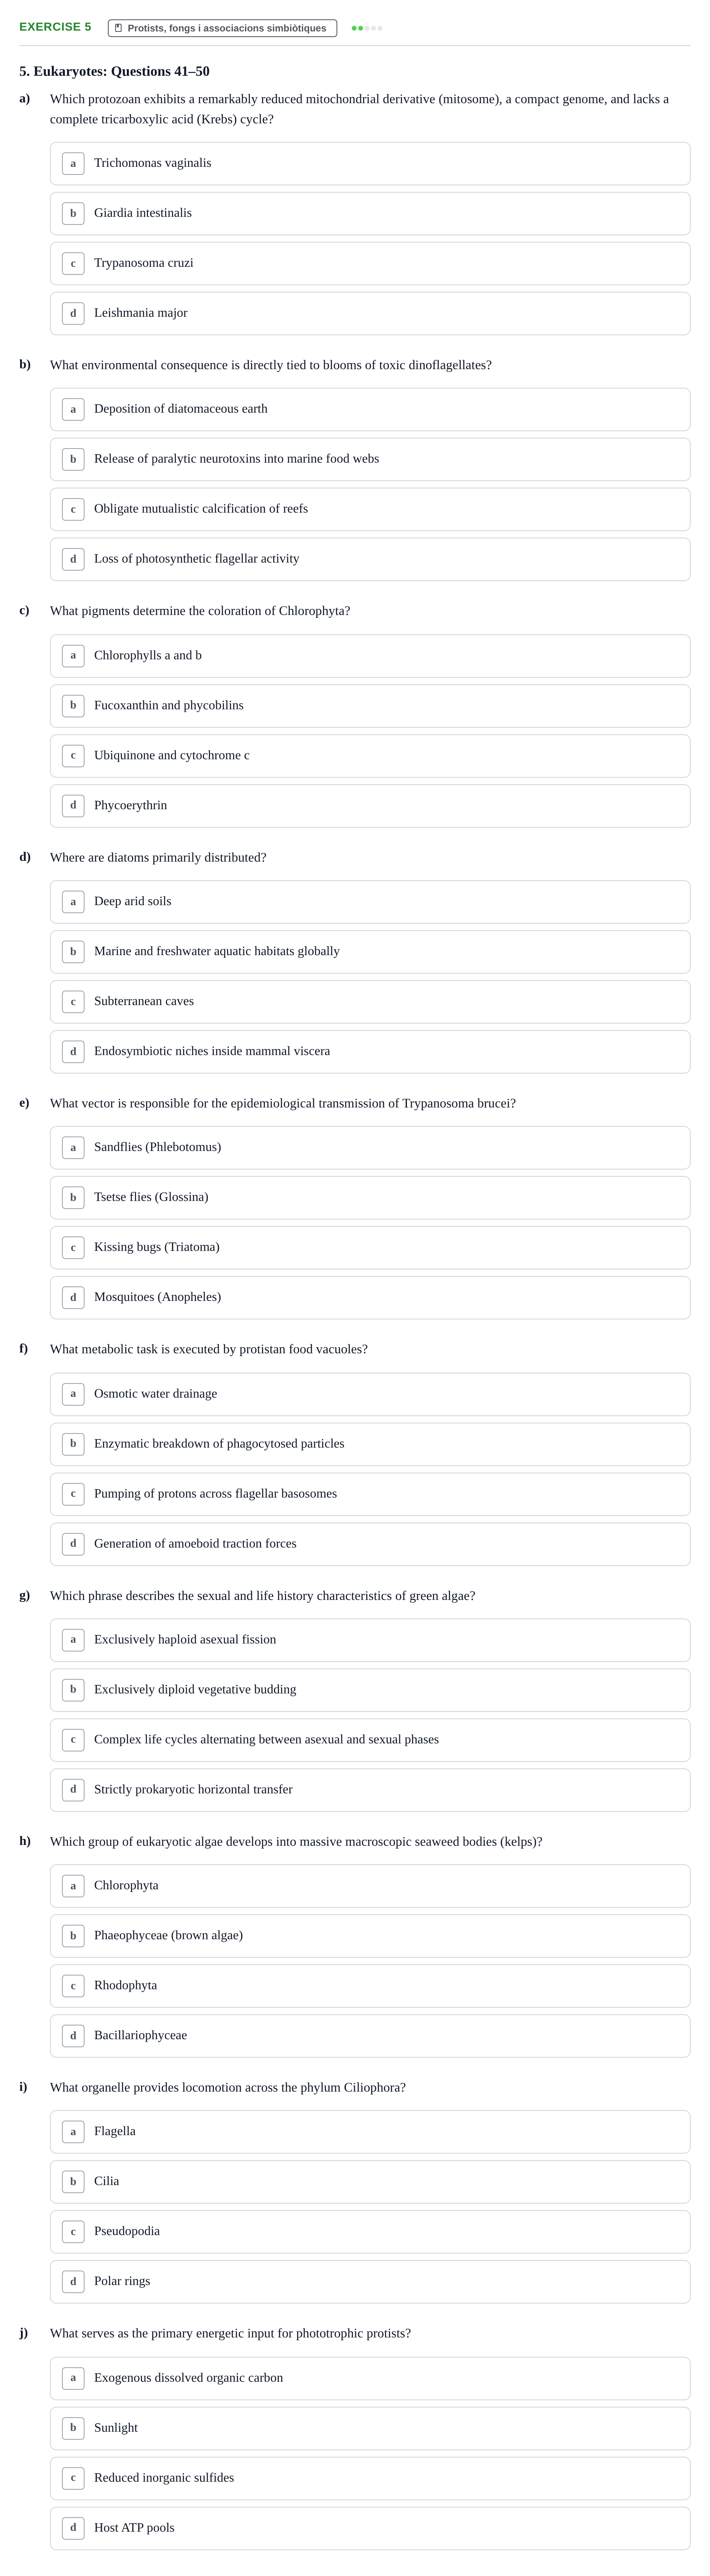This screenshot has height=2576, width=710.
Task: Click the letter box next to Rhodophyta
Action: click(73, 1985)
